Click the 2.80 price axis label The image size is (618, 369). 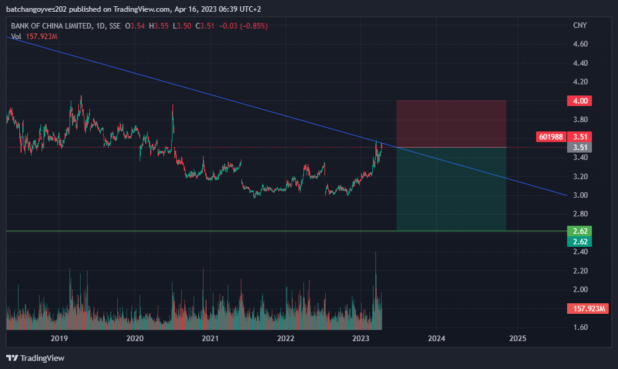tap(580, 214)
